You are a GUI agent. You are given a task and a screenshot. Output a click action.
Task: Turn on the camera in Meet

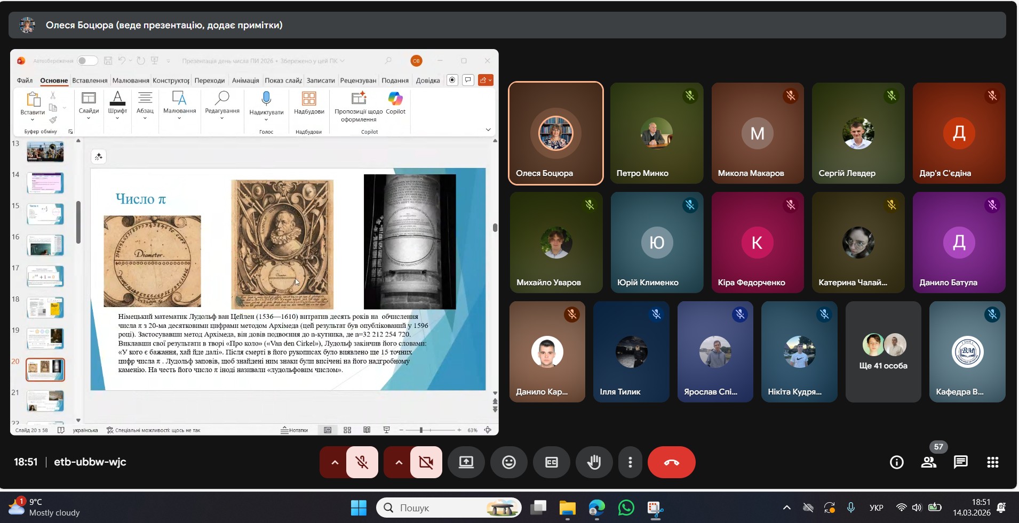426,462
